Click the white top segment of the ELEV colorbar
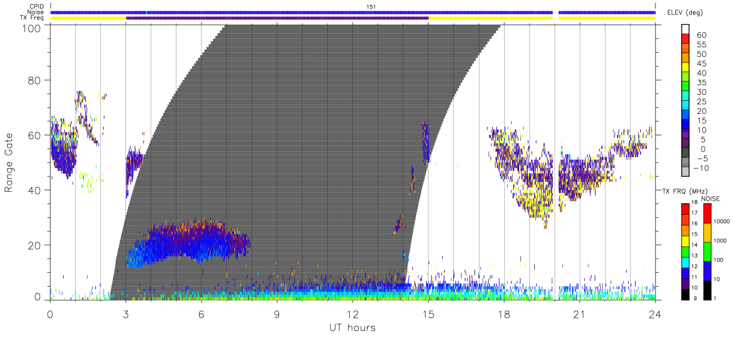 (686, 31)
